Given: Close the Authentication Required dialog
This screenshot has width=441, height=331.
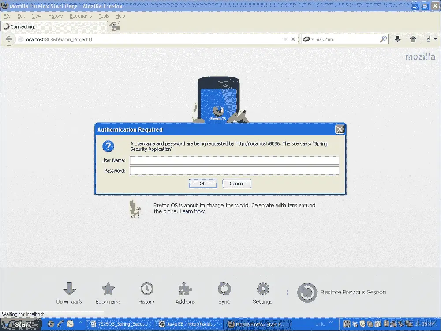Looking at the screenshot, I should [340, 129].
